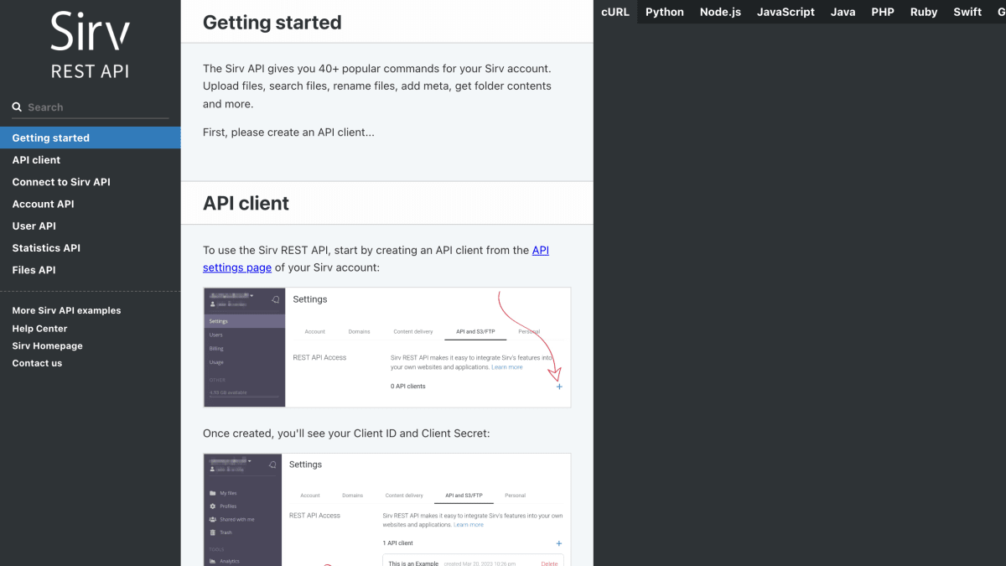Visit the Help Center link
The width and height of the screenshot is (1006, 566).
pos(39,329)
